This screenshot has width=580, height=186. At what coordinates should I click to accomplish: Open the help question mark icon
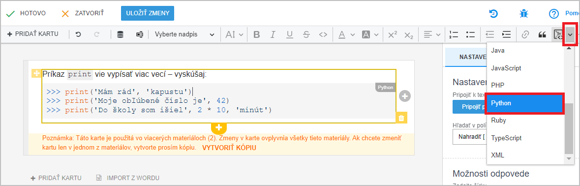[553, 14]
